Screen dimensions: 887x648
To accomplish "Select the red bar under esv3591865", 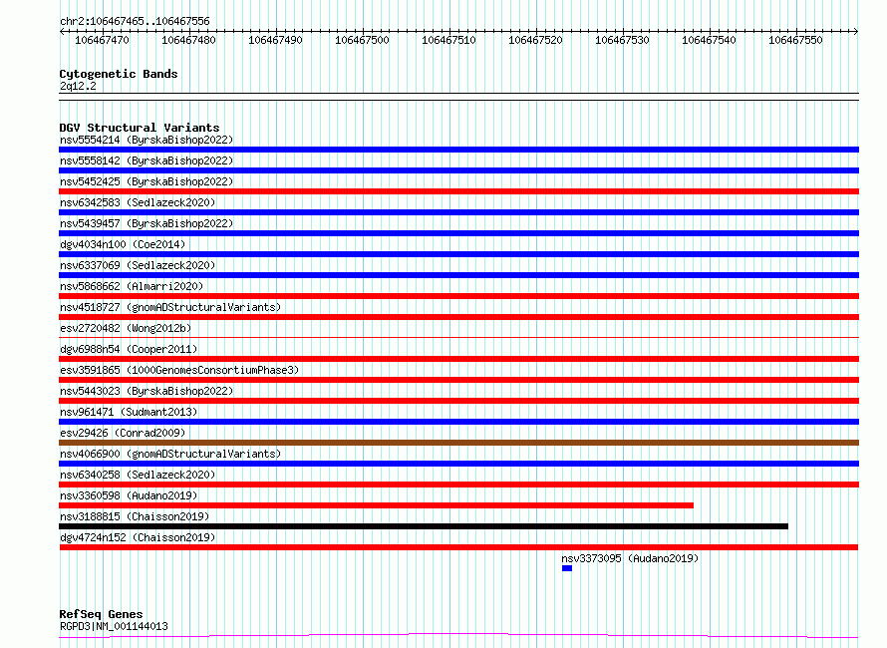I will pyautogui.click(x=458, y=380).
